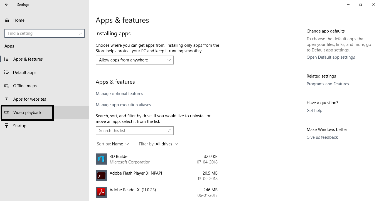Click the 20.5 MB size value

click(x=210, y=173)
